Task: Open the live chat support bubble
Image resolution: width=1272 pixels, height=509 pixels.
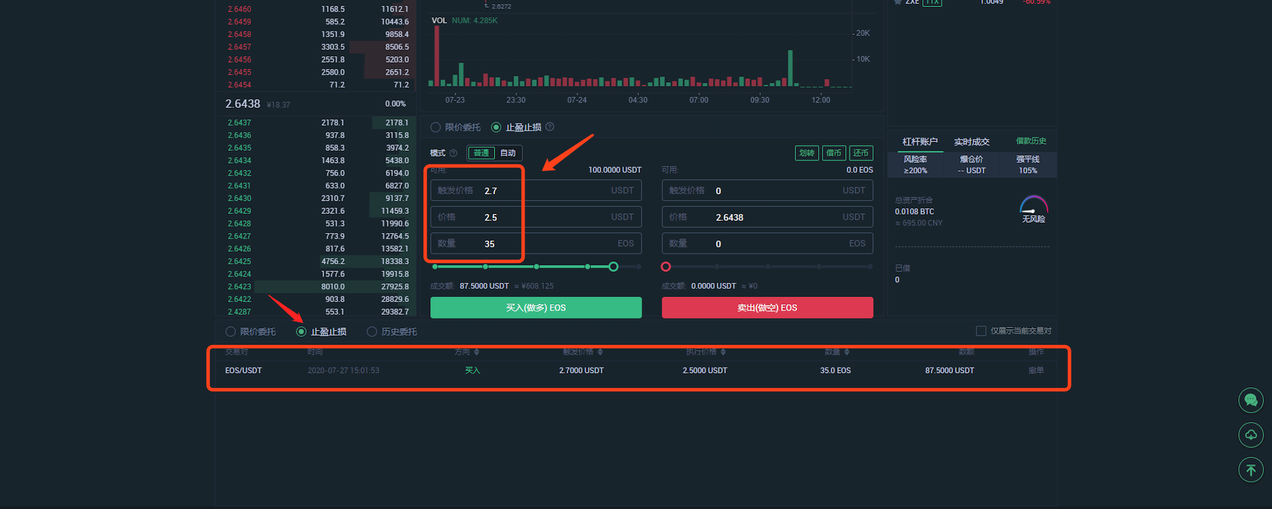Action: (x=1251, y=400)
